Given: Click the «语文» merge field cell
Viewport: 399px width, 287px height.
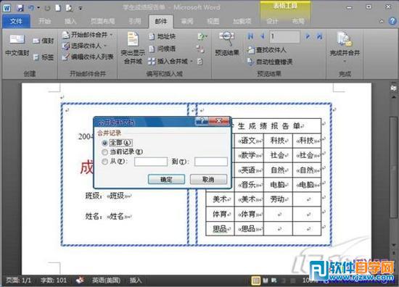Looking at the screenshot, I should click(249, 141).
